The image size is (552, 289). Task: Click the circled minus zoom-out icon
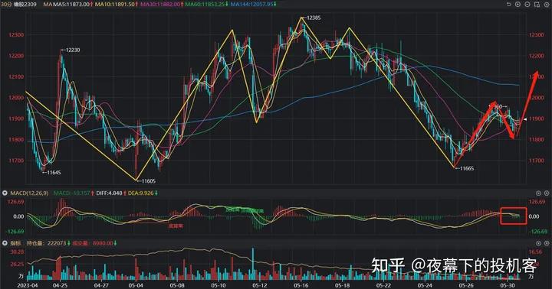click(x=527, y=5)
